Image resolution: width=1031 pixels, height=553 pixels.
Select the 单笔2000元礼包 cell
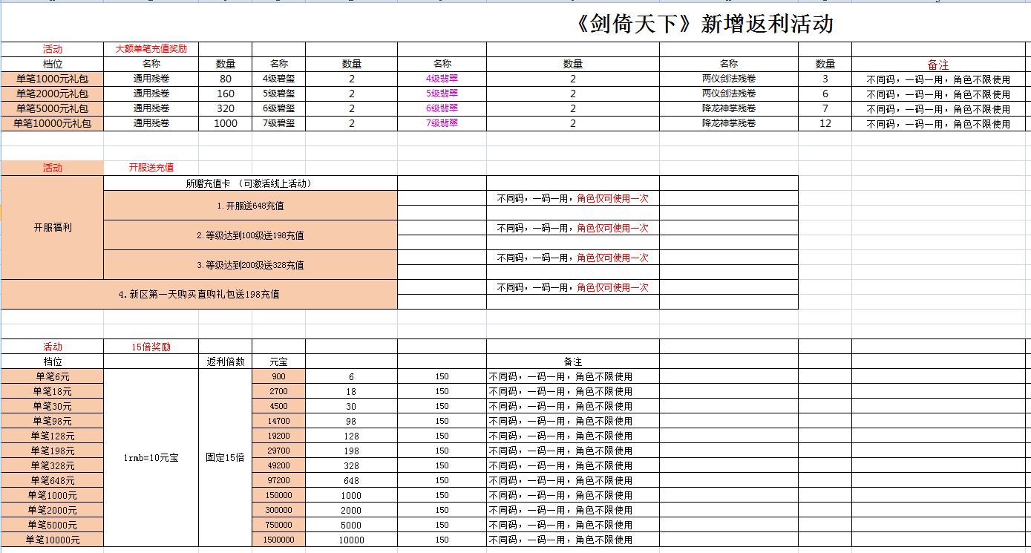(53, 94)
